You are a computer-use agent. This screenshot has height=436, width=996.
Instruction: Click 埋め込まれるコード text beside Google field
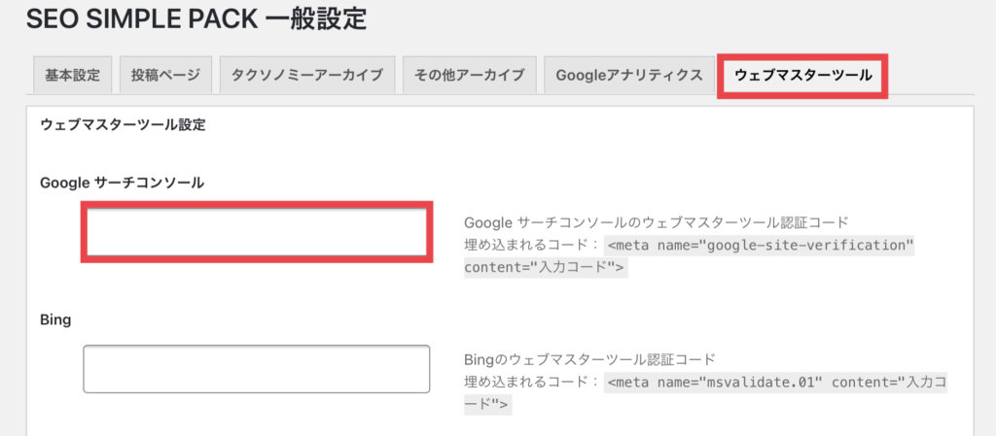point(531,246)
